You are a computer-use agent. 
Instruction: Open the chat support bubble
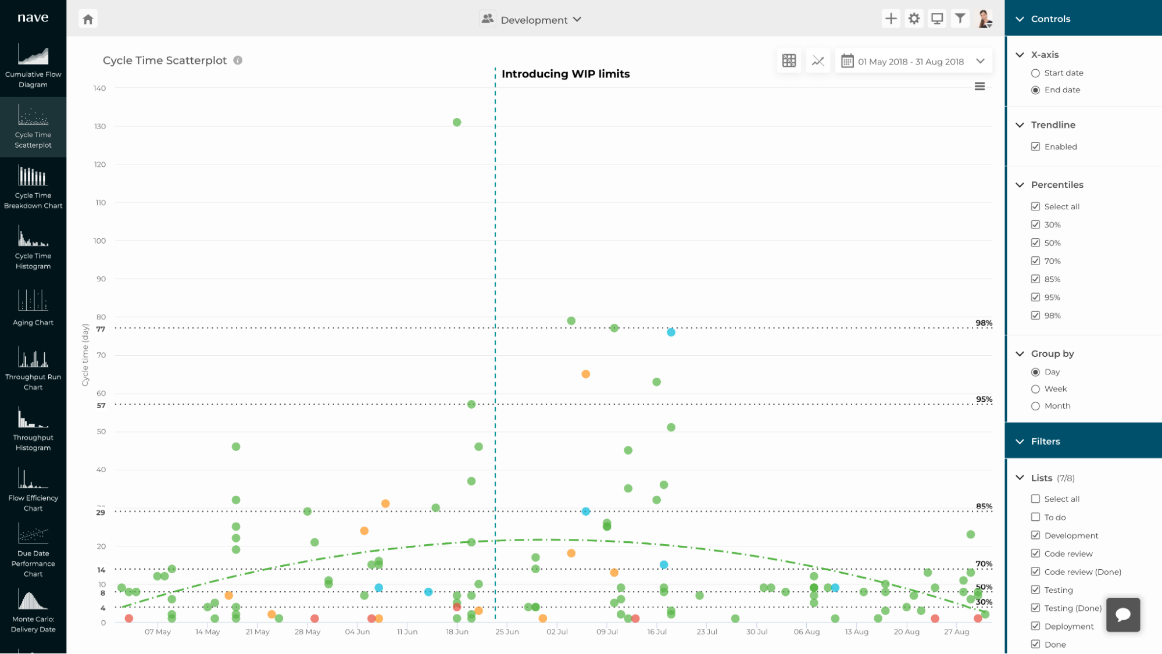tap(1122, 614)
